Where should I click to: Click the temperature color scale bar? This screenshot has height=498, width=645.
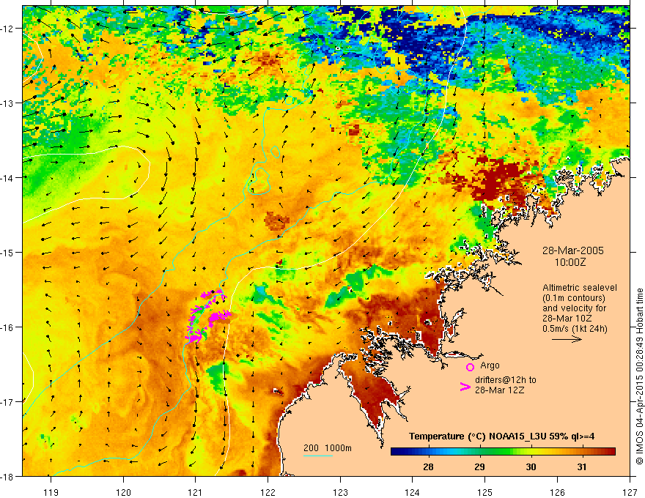coord(503,452)
